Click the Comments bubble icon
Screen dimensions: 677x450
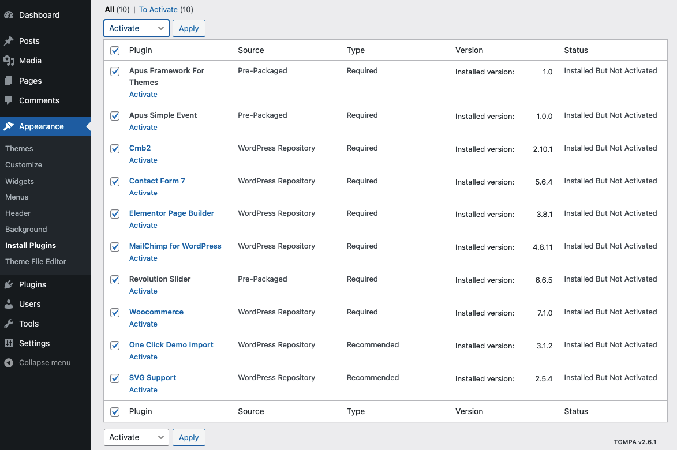coord(9,100)
